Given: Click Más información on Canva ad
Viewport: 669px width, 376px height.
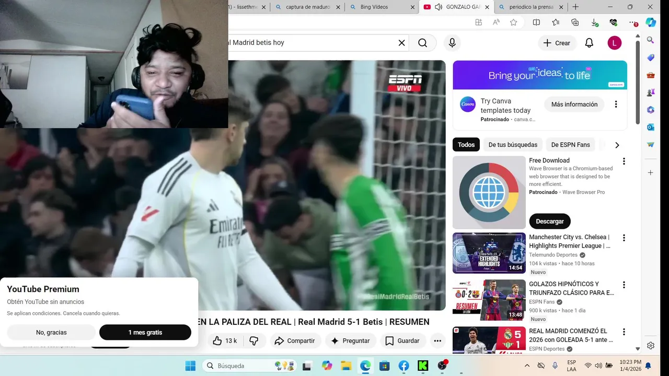Looking at the screenshot, I should 574,104.
